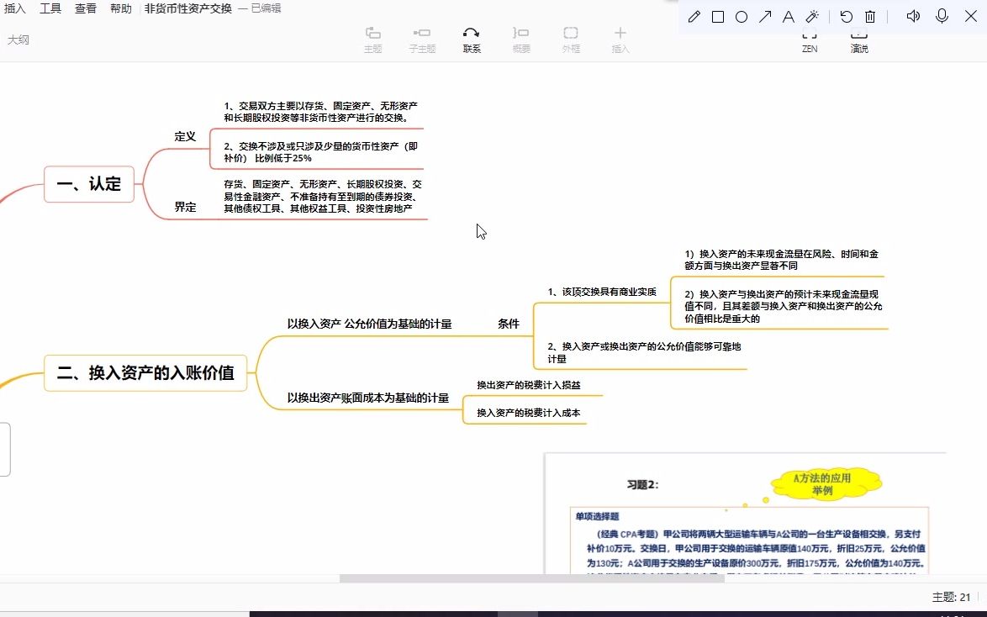Open the 大纲 outline panel

coord(18,39)
